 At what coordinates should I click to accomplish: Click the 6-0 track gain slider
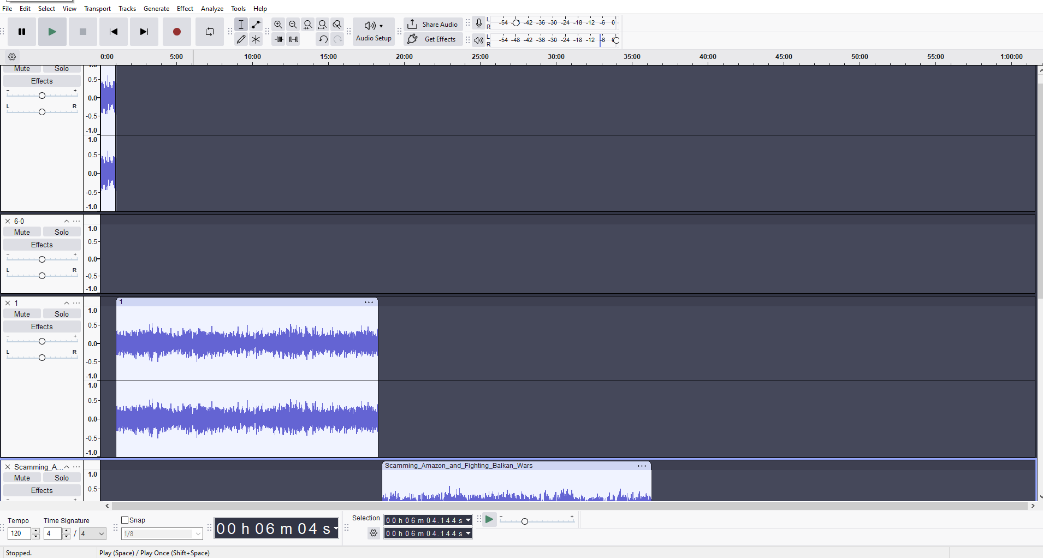(x=42, y=259)
